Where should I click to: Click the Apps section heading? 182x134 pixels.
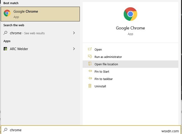pos(7,41)
